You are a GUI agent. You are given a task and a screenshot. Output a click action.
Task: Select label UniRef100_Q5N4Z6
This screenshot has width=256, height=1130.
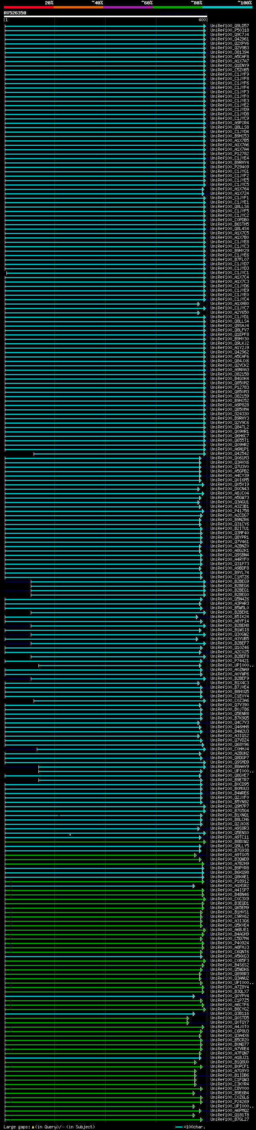230,599
